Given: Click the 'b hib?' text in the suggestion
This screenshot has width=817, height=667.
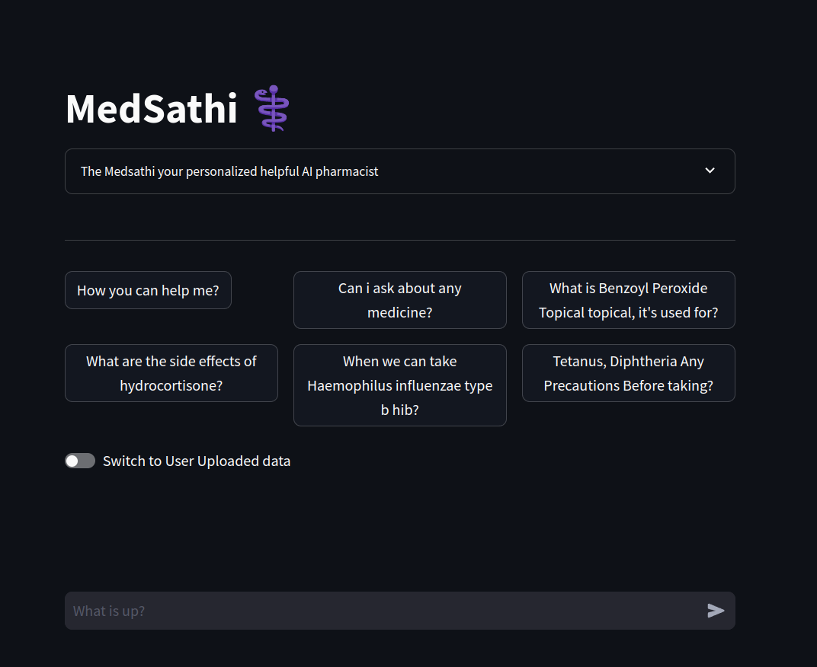Looking at the screenshot, I should 399,410.
